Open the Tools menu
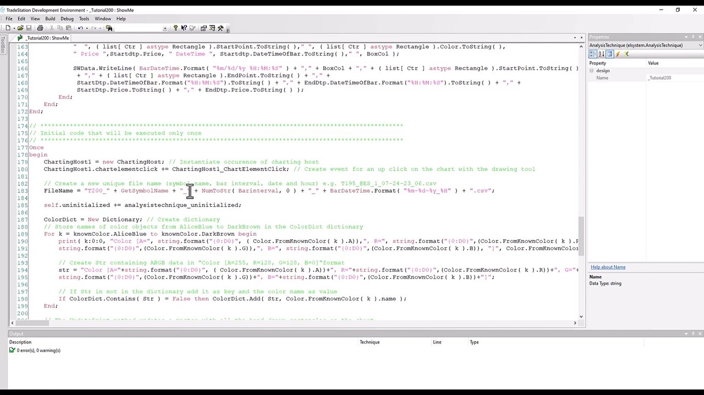Screen dimensions: 704x395 [x=84, y=19]
